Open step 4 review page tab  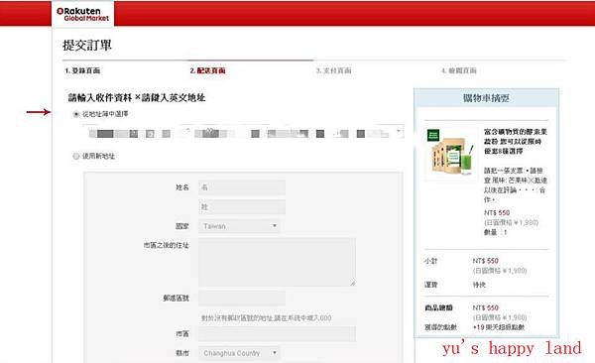point(459,70)
